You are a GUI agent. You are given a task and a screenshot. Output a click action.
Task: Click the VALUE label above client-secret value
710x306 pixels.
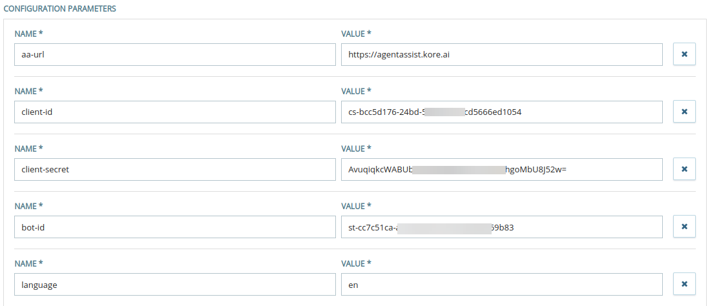tap(356, 148)
